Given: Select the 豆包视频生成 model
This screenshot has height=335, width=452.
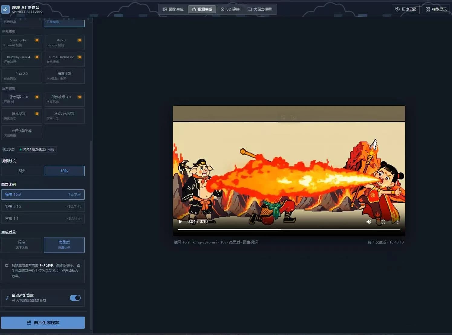Looking at the screenshot, I should point(21,133).
